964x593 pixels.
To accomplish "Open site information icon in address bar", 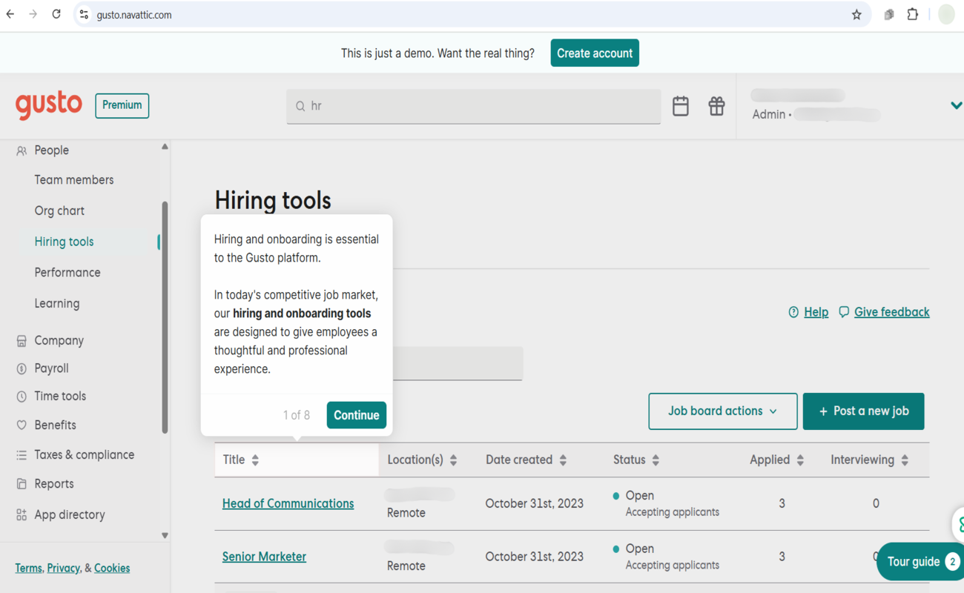I will coord(84,15).
